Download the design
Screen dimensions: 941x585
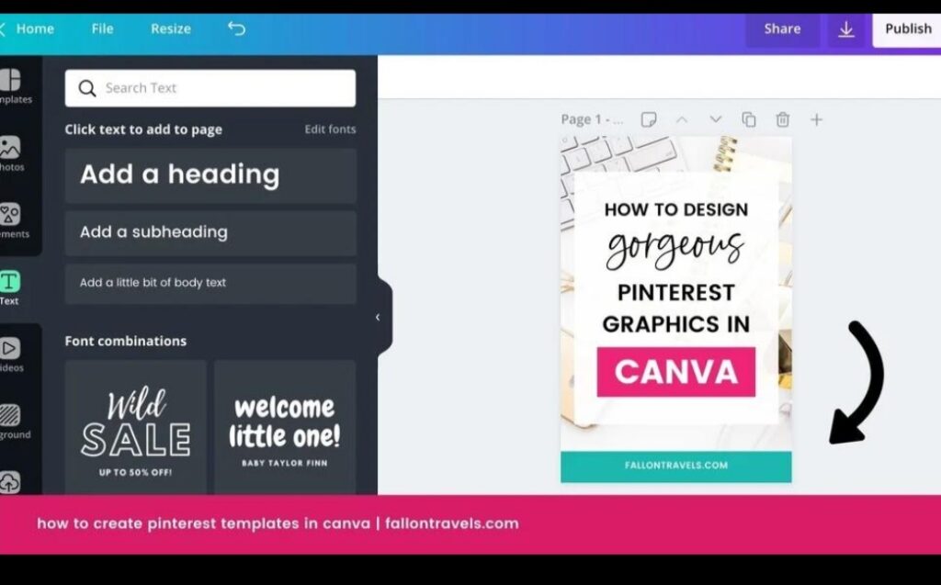846,28
